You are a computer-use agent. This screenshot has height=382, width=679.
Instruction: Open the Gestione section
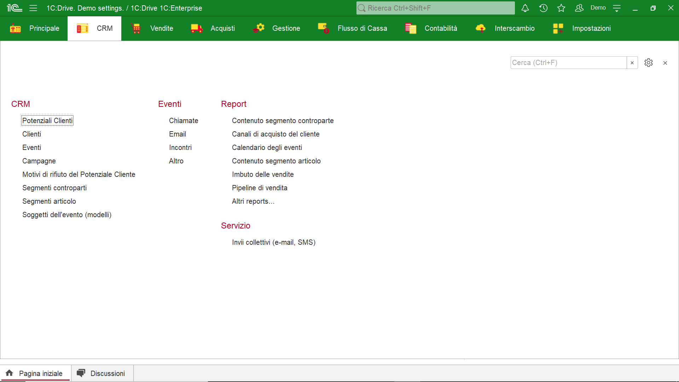286,28
